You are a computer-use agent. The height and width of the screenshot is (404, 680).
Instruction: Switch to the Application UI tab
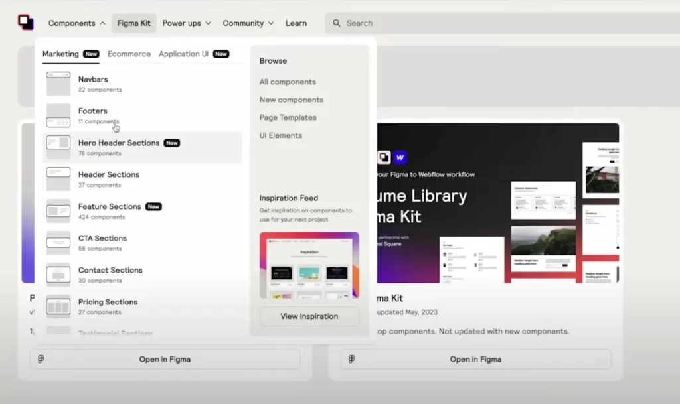point(194,54)
